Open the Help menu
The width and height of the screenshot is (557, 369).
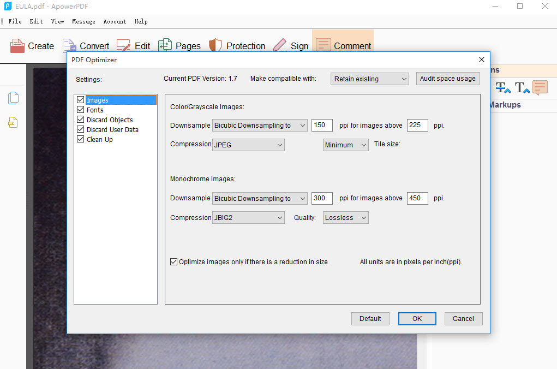(141, 21)
